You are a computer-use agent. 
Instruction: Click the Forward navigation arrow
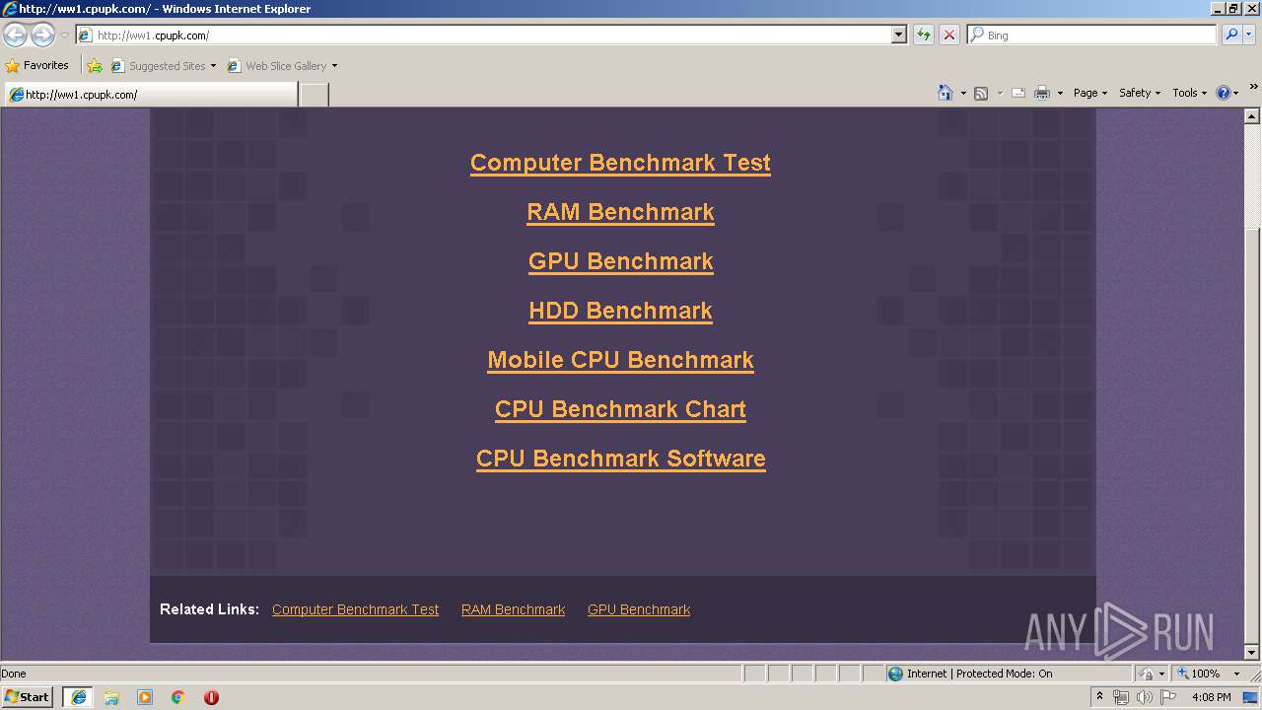click(42, 35)
